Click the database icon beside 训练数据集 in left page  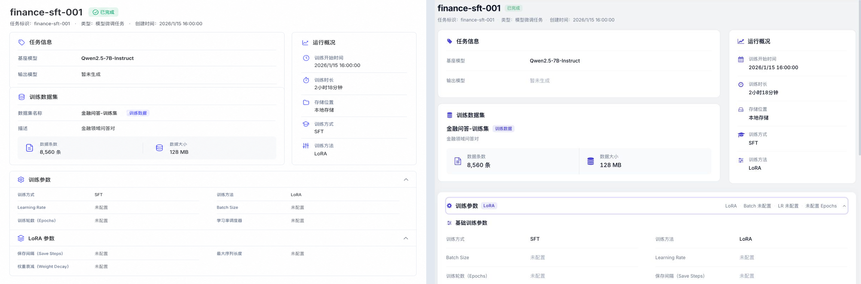[22, 97]
